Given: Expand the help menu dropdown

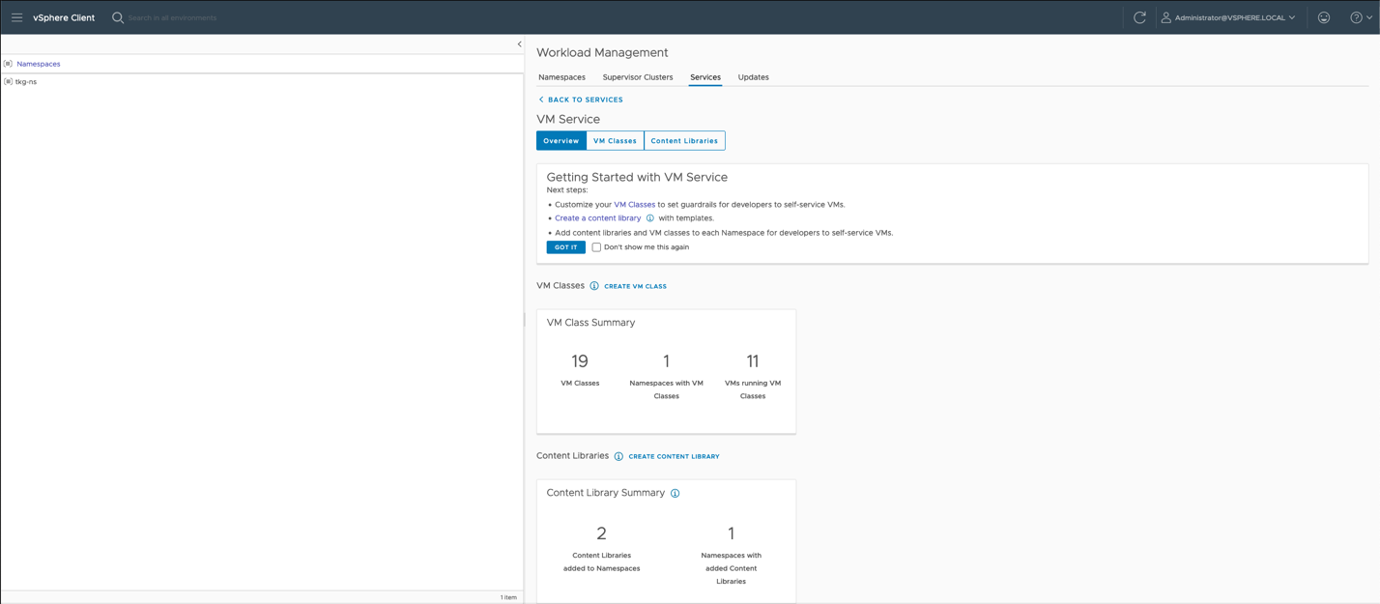Looking at the screenshot, I should 1360,17.
